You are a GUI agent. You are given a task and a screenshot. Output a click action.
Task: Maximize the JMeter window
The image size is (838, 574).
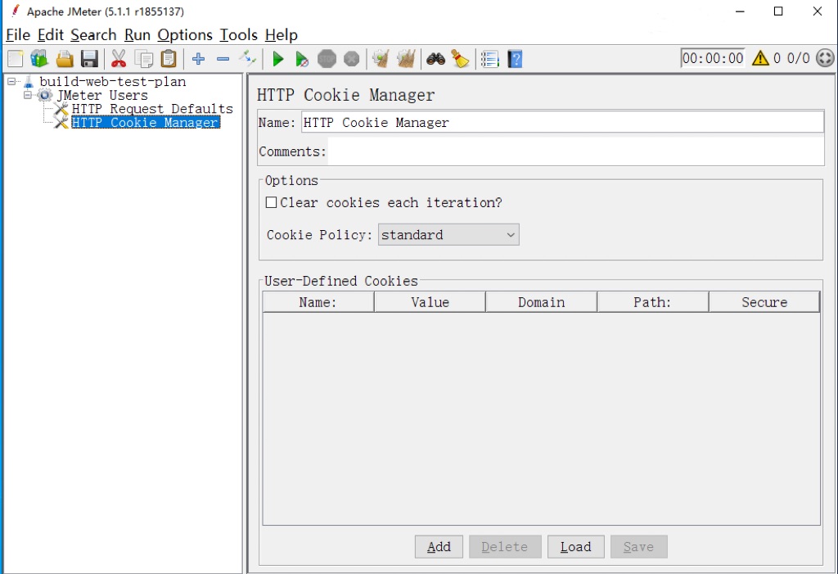(779, 11)
